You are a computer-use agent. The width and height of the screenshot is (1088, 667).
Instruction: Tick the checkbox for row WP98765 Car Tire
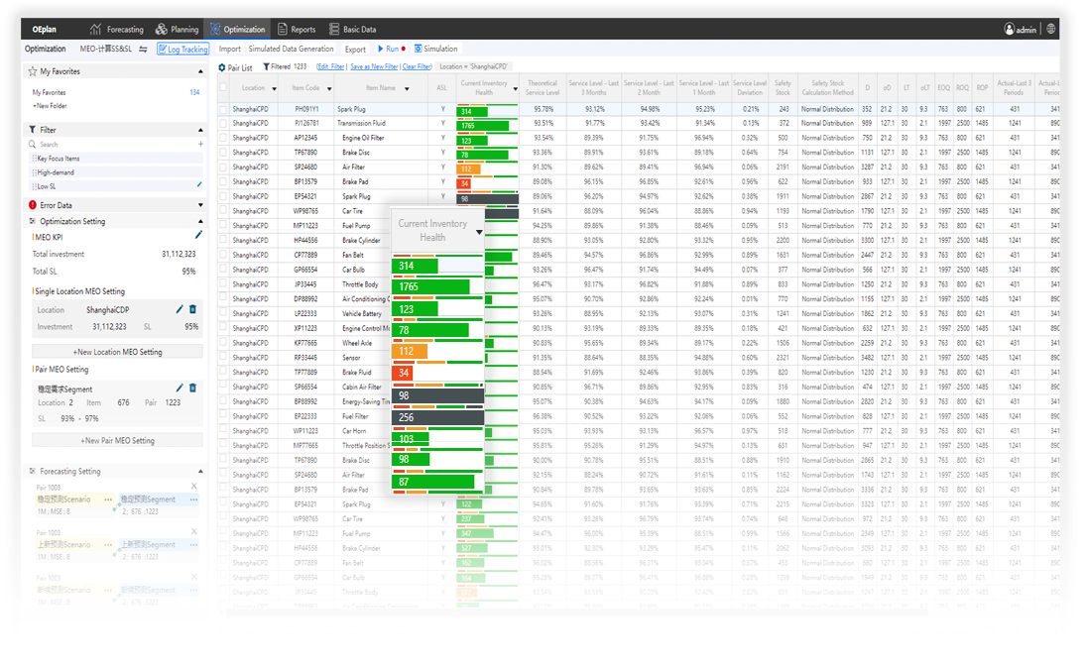223,211
